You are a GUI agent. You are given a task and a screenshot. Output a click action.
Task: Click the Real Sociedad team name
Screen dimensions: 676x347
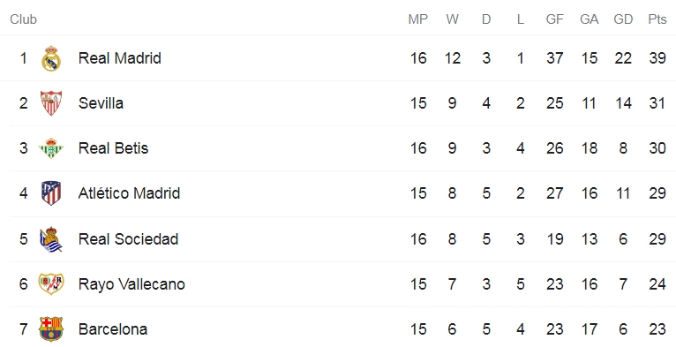(128, 239)
